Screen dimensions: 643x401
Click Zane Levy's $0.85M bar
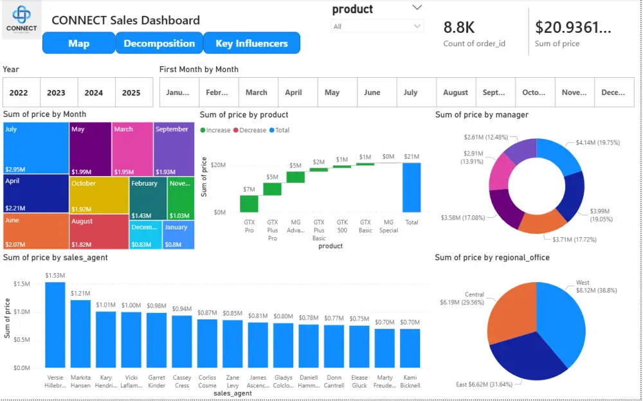[233, 344]
